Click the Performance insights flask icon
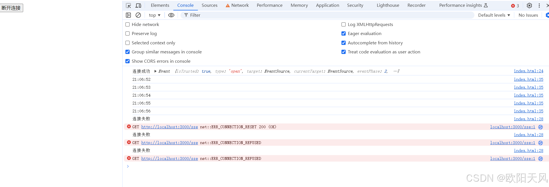 click(x=486, y=5)
